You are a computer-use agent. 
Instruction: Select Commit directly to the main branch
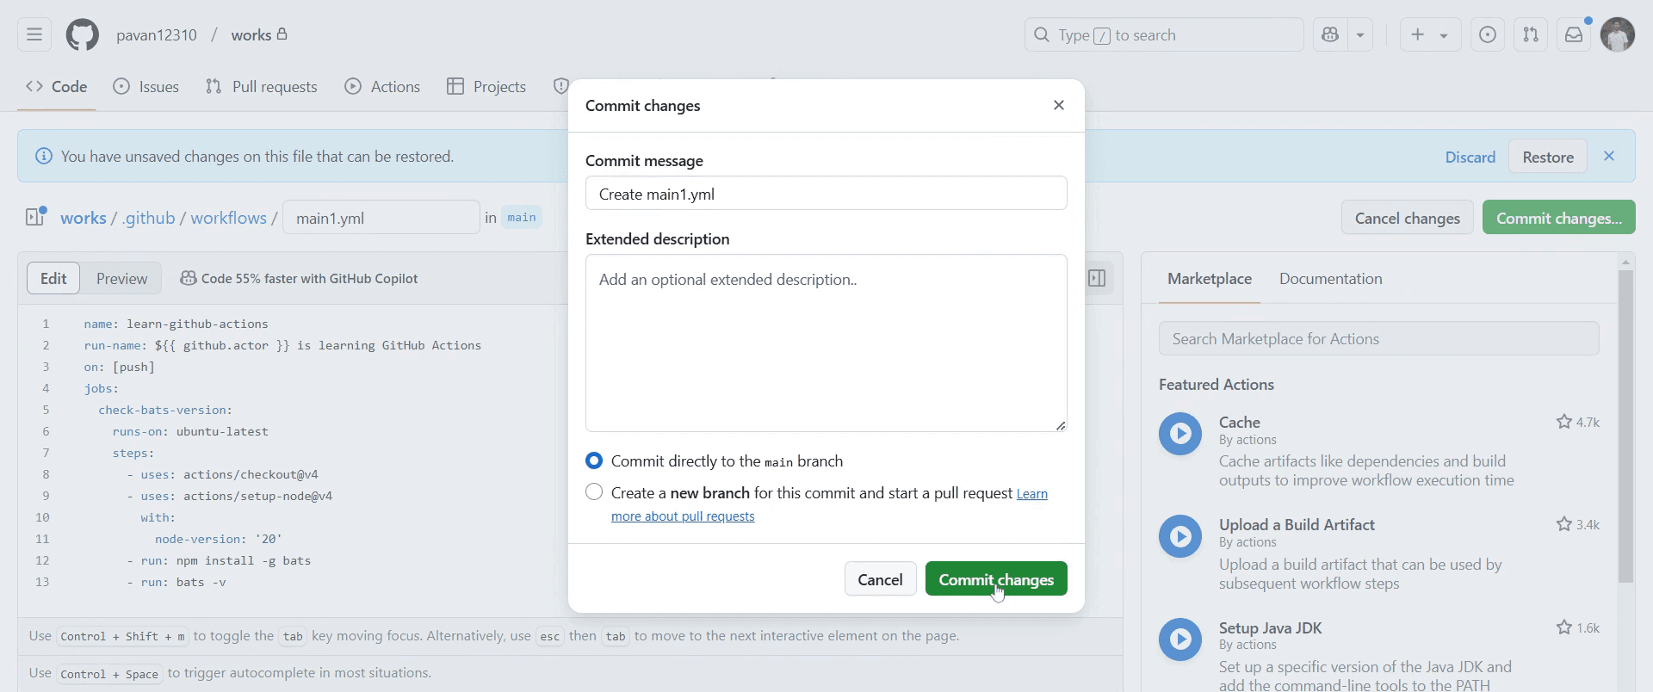click(594, 461)
